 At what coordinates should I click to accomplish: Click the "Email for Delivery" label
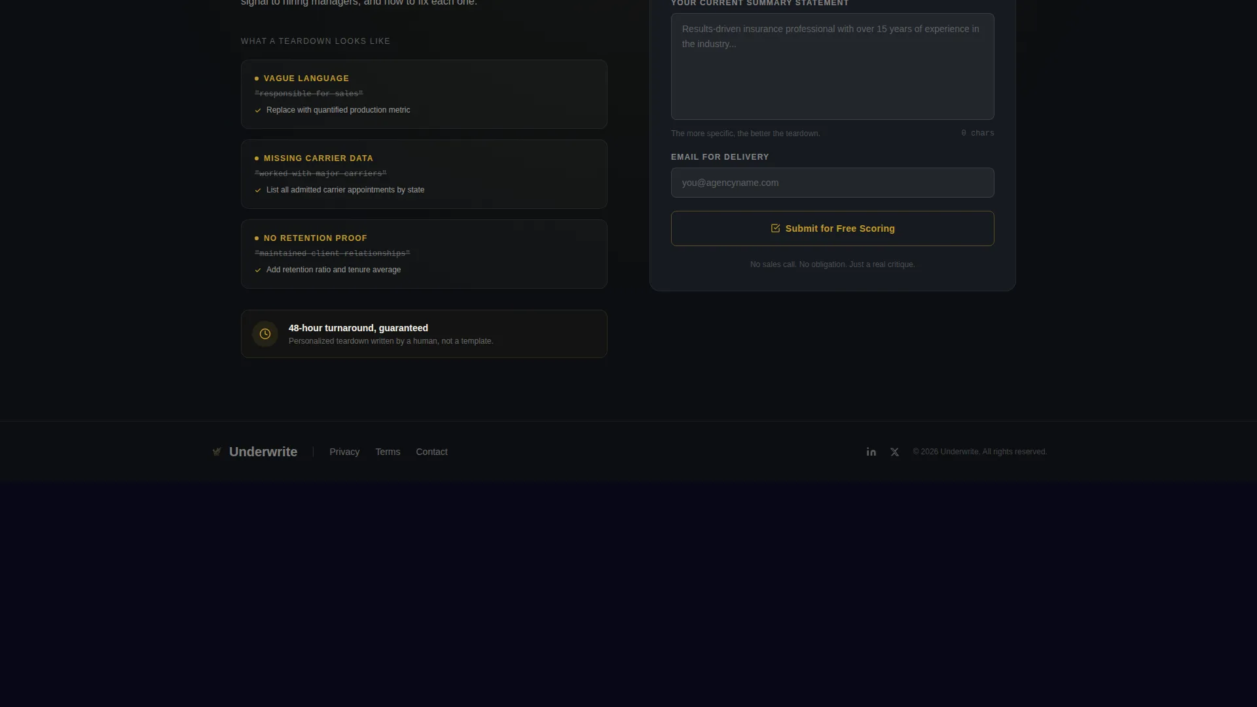[x=720, y=157]
